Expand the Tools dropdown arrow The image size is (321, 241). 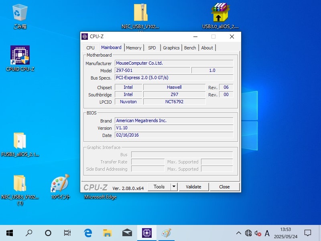[174, 187]
